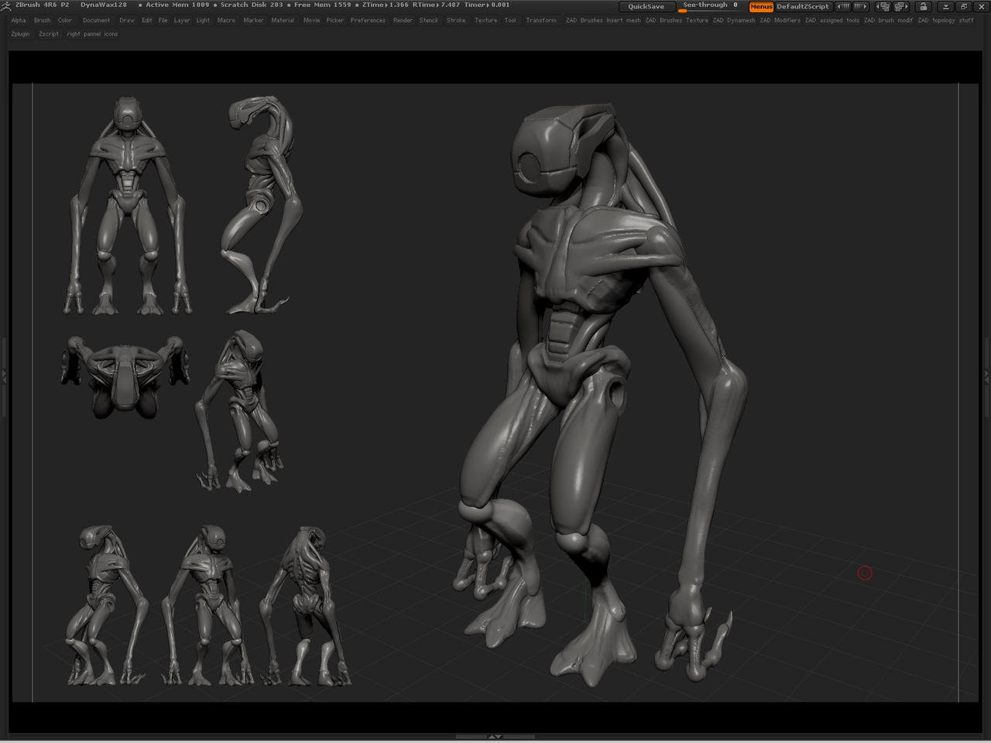Screen dimensions: 991x743
Task: Click the next UI colors icon
Action: pos(861,6)
